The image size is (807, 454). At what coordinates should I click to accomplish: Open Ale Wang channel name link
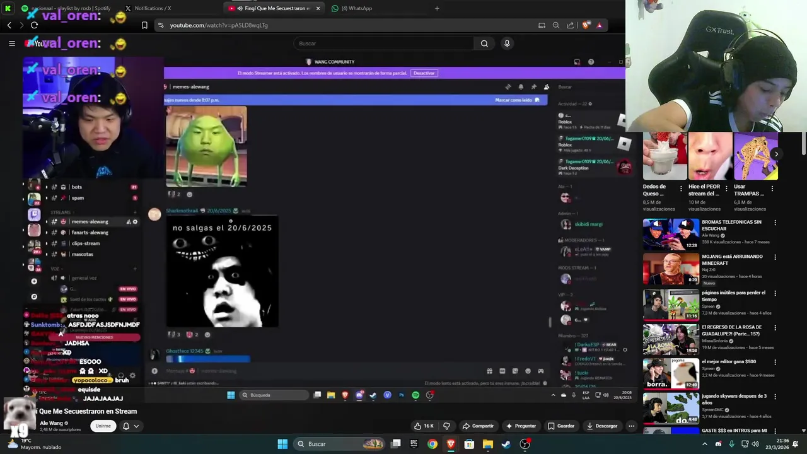[x=51, y=423]
